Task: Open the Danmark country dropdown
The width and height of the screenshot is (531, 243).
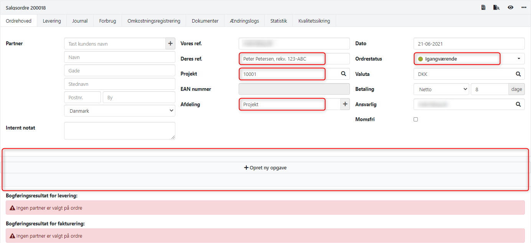Action: (119, 111)
